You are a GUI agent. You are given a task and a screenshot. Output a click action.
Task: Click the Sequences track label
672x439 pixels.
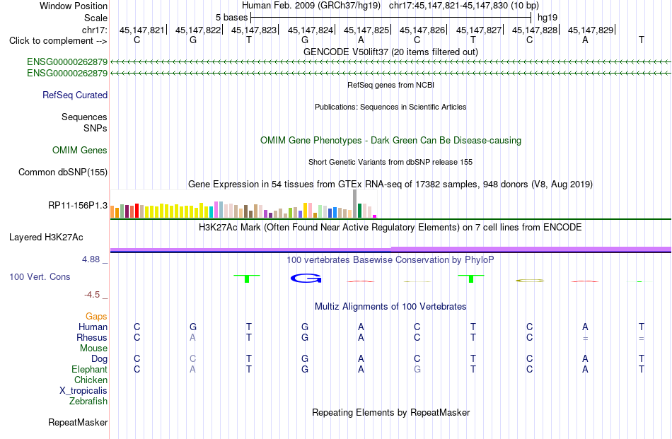click(x=84, y=117)
